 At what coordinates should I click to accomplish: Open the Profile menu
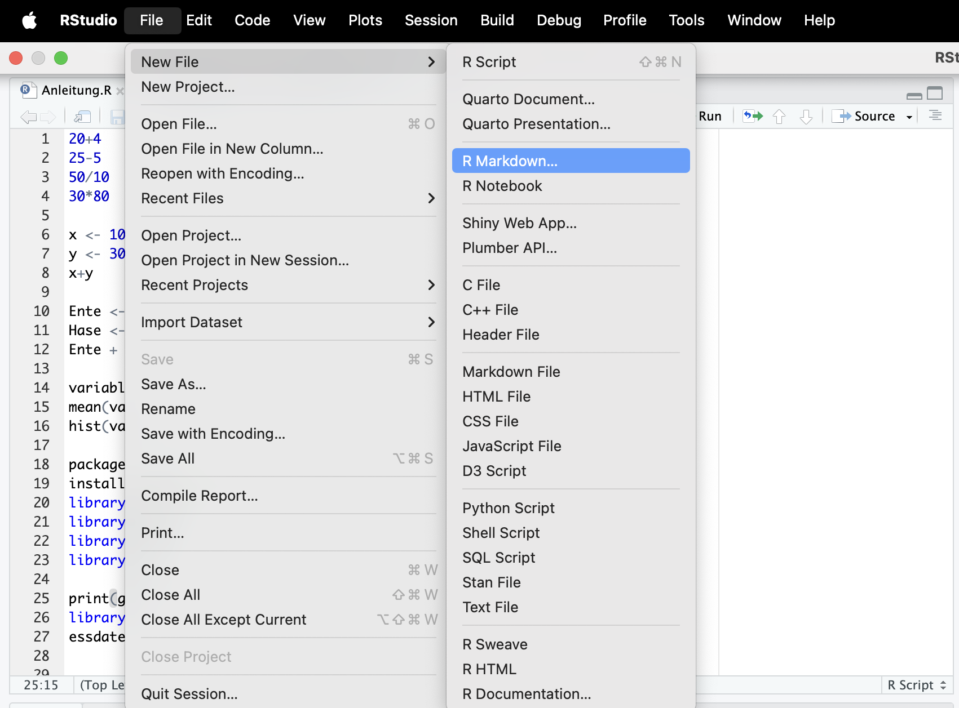click(625, 20)
